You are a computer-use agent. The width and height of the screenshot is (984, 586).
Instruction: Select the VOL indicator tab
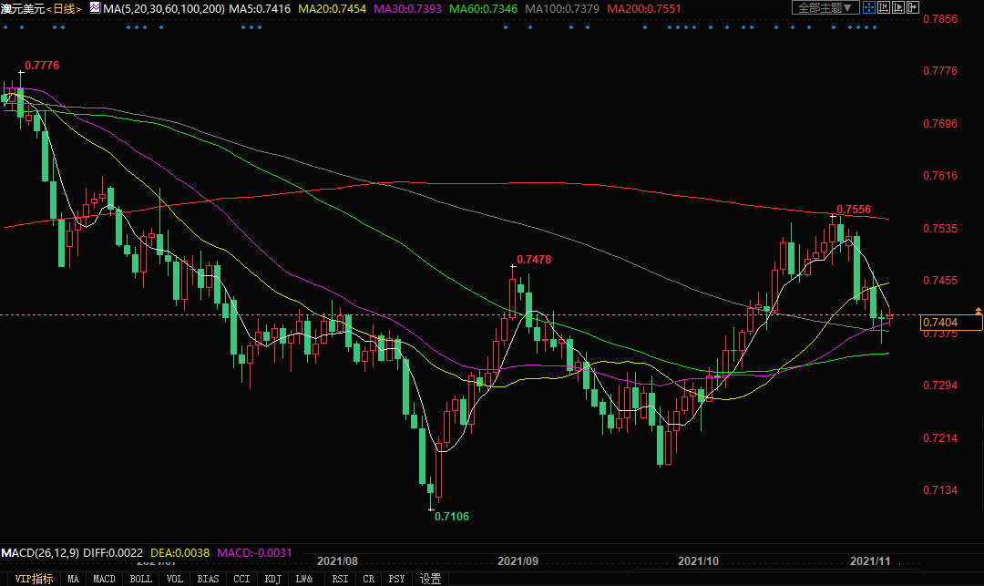point(175,579)
